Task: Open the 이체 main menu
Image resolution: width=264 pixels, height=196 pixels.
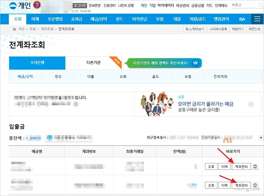Action: [x=35, y=19]
